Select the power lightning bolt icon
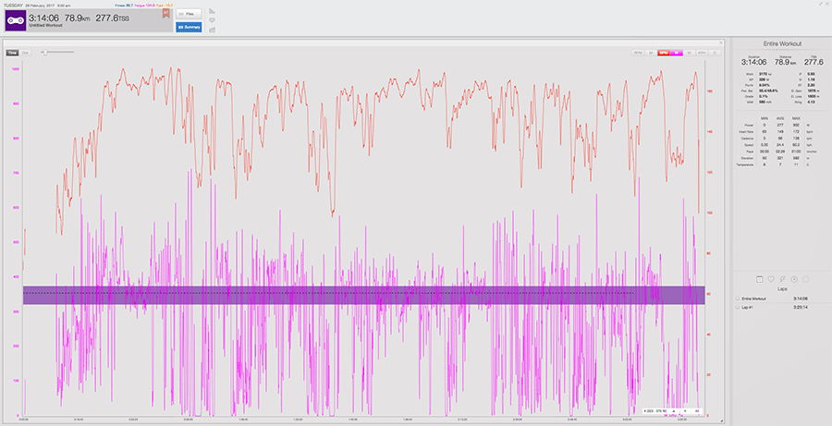Image resolution: width=832 pixels, height=426 pixels. 783,279
